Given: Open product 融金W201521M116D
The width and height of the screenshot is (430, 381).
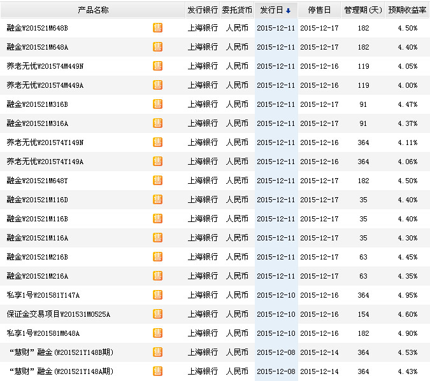Looking at the screenshot, I should tap(38, 200).
